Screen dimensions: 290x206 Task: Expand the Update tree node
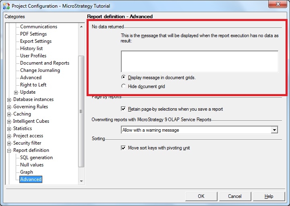(16, 92)
